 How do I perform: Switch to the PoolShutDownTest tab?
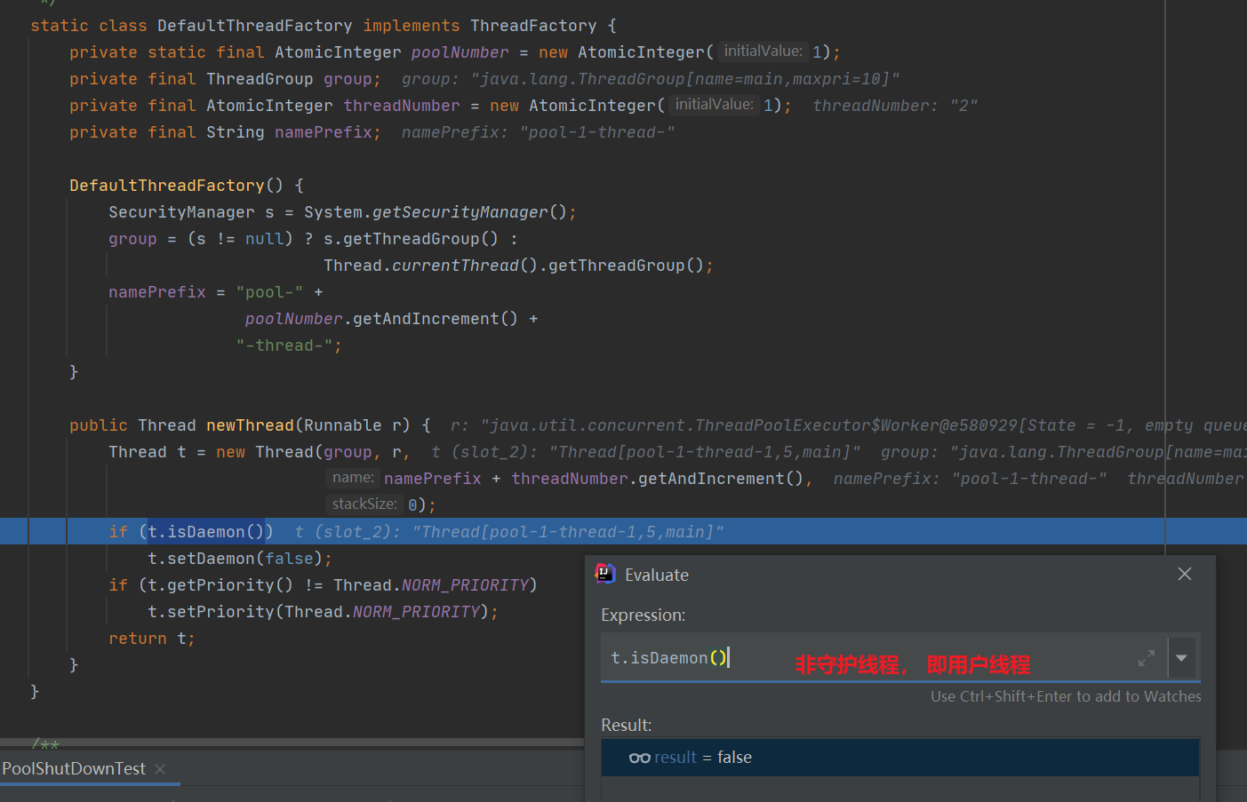tap(74, 768)
